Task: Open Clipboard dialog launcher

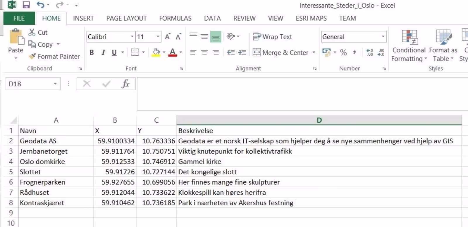Action: [80, 68]
